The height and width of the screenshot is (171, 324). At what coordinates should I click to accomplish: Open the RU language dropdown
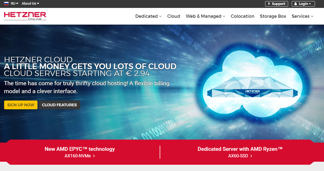[x=15, y=4]
